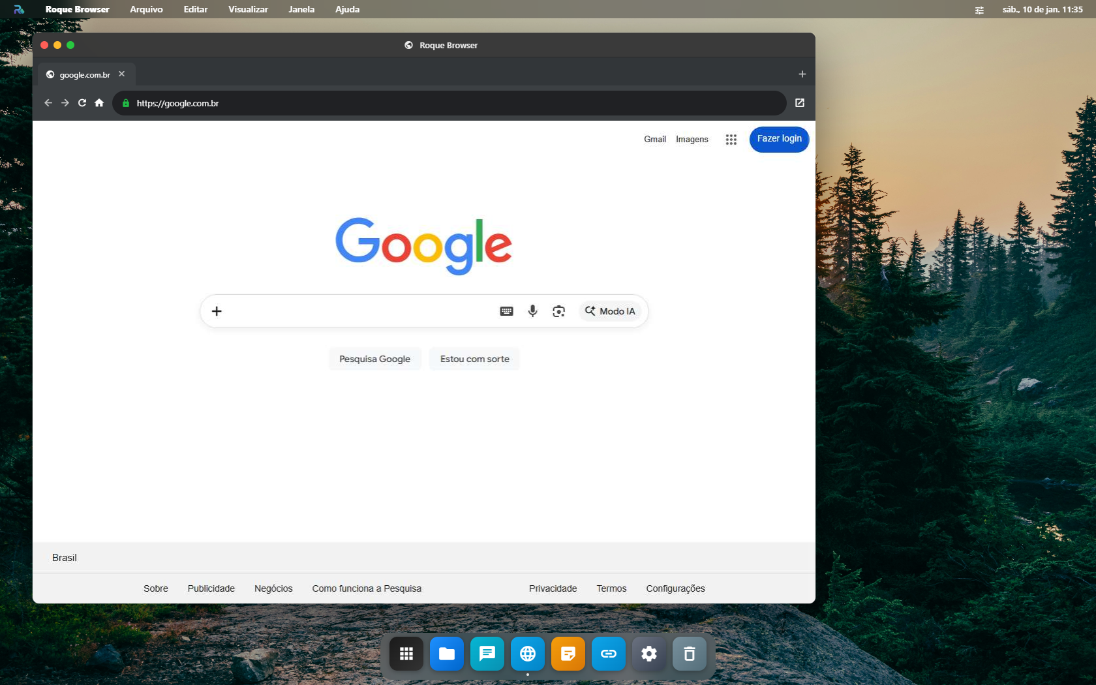Click the navigate back arrow icon
This screenshot has width=1096, height=685.
[48, 102]
